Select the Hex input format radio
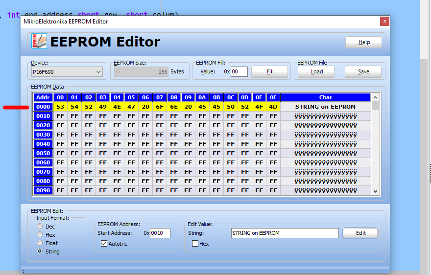The width and height of the screenshot is (431, 275). tap(40, 234)
